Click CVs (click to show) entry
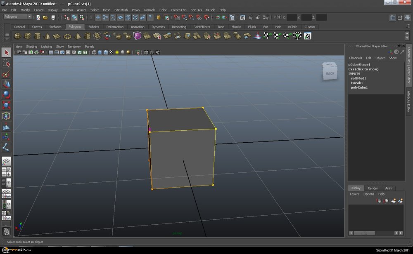This screenshot has height=254, width=413. coord(363,69)
